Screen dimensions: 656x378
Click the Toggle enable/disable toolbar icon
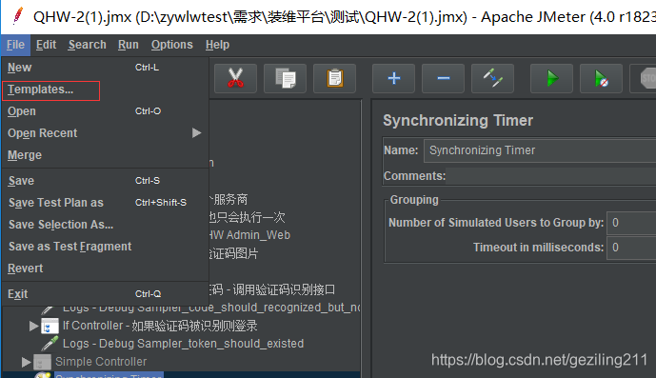(492, 78)
